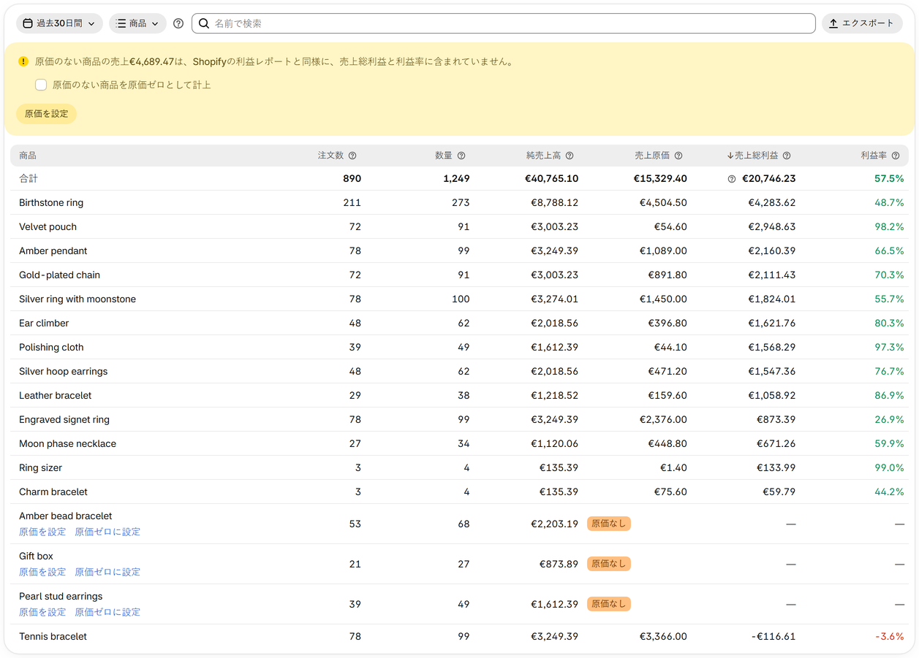This screenshot has width=919, height=658.
Task: Click help icon next to 純売上高 header
Action: (x=570, y=156)
